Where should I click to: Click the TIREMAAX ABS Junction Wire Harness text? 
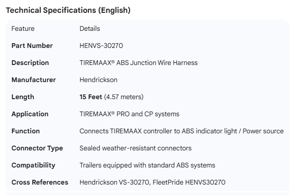138,63
